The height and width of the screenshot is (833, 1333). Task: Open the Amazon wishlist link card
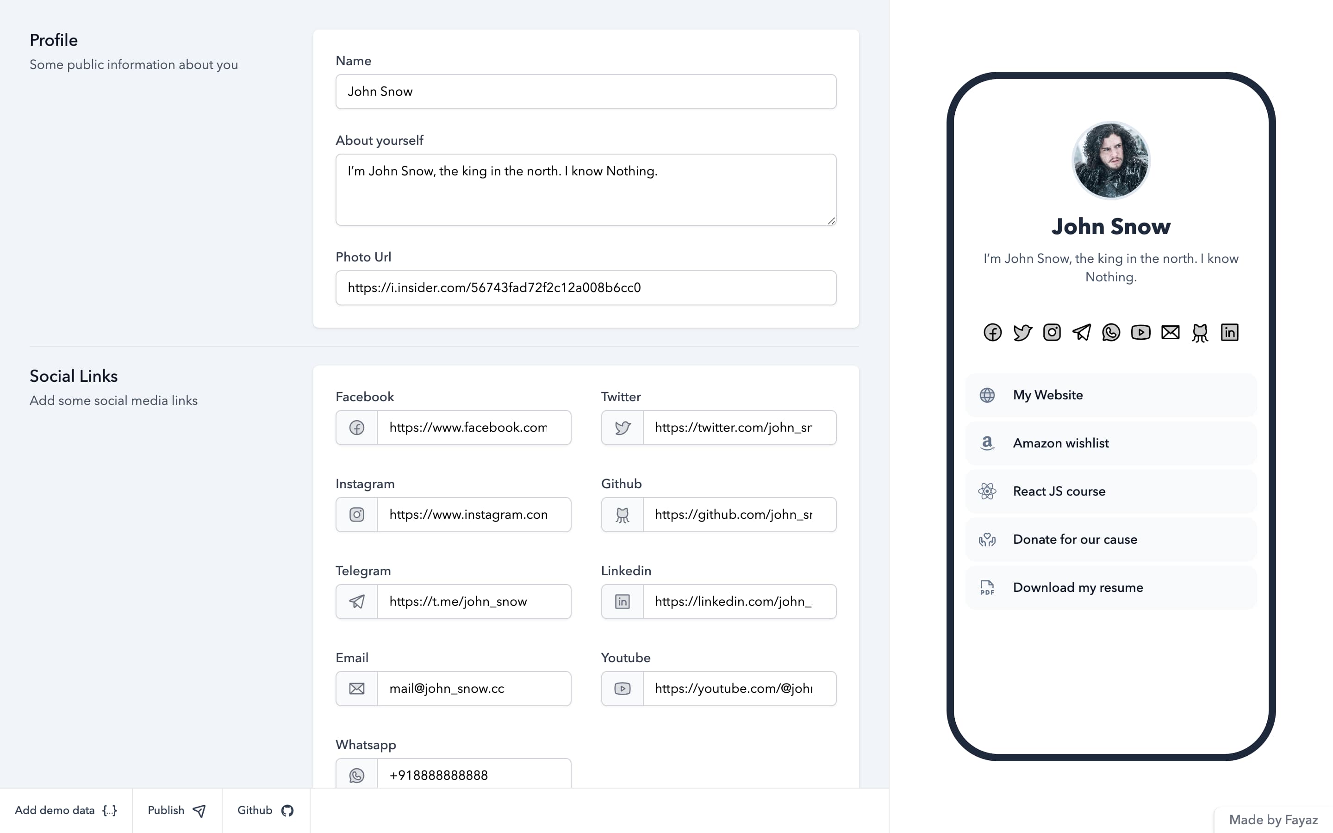pos(1111,443)
